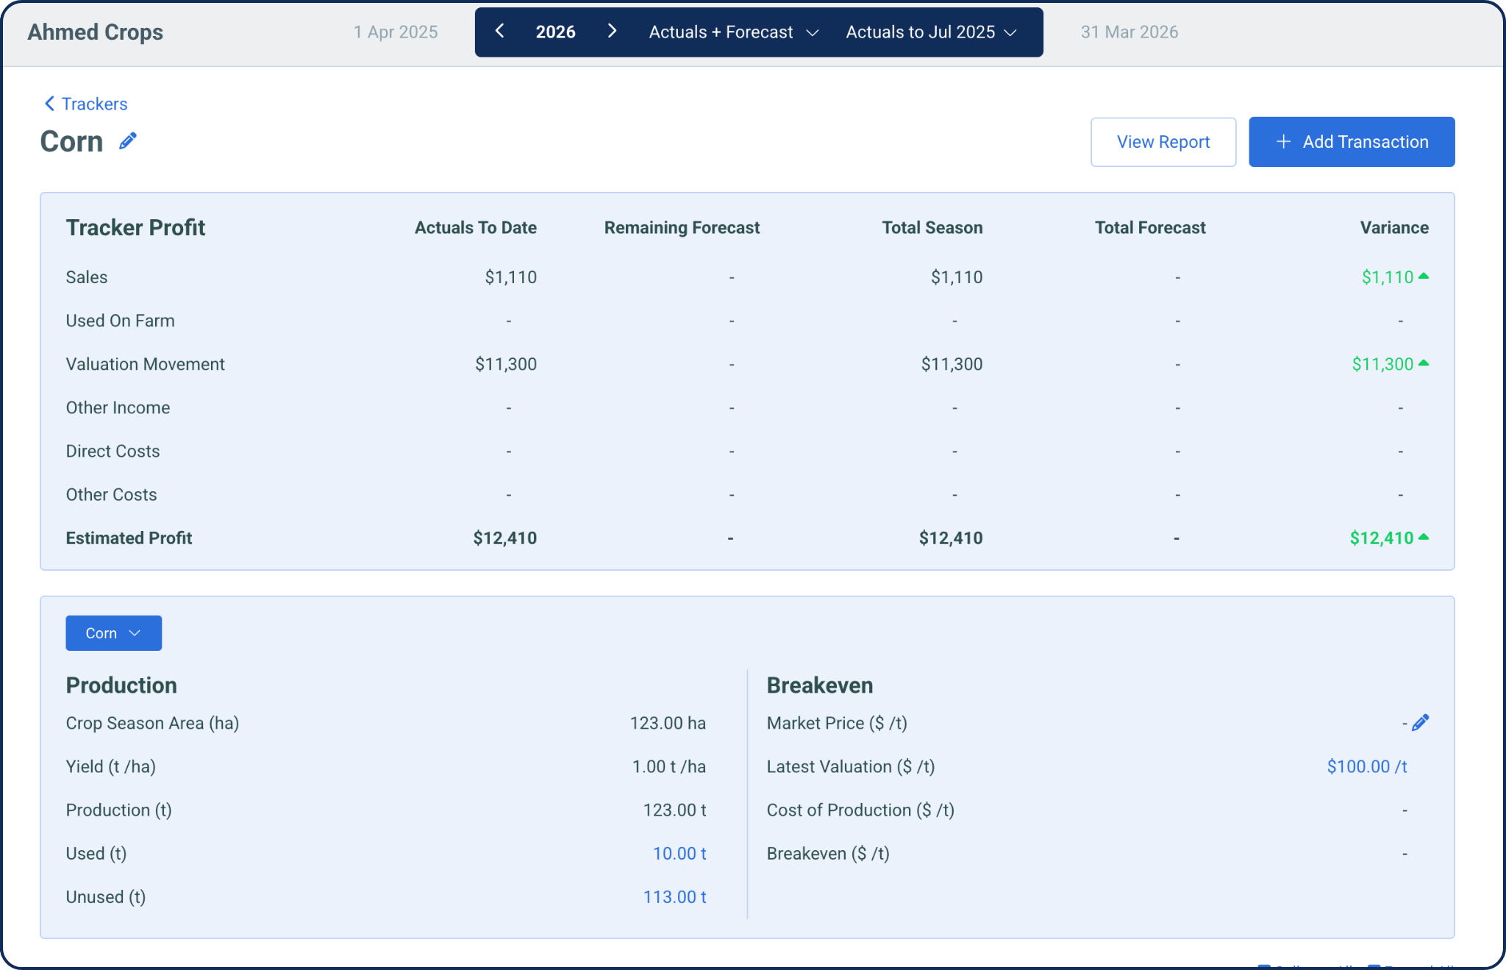Click the Ahmed Crops farm name
Image resolution: width=1506 pixels, height=970 pixels.
pos(96,32)
